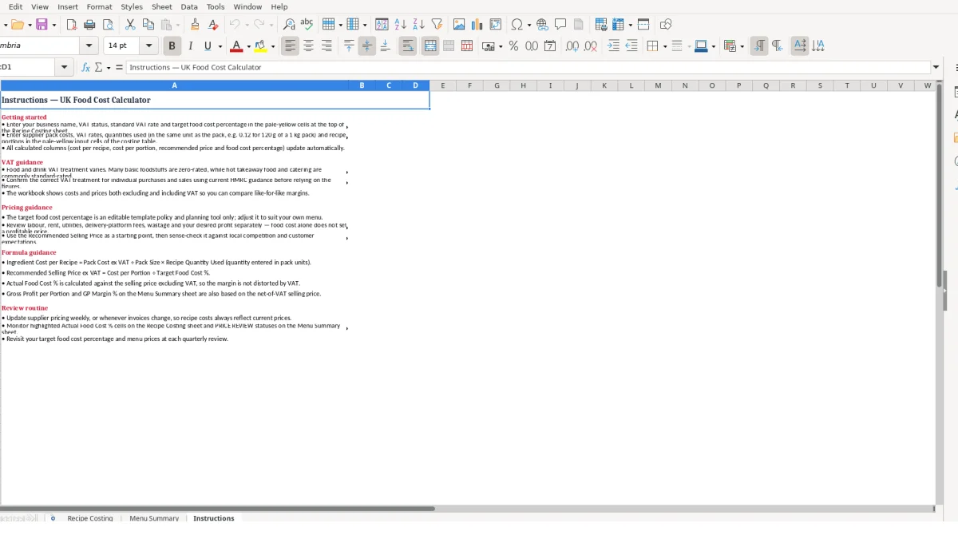Open the Underline style dropdown arrow
This screenshot has height=539, width=958.
tap(220, 46)
